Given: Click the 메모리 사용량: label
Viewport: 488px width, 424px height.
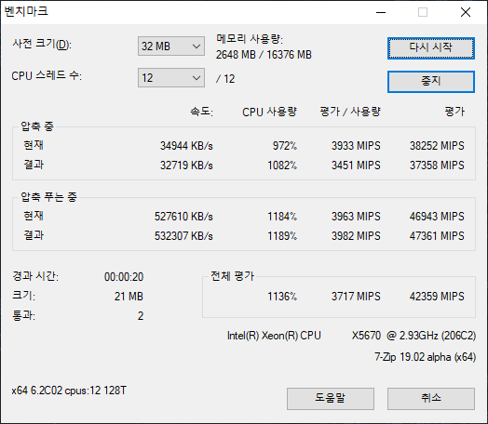Looking at the screenshot, I should [250, 39].
